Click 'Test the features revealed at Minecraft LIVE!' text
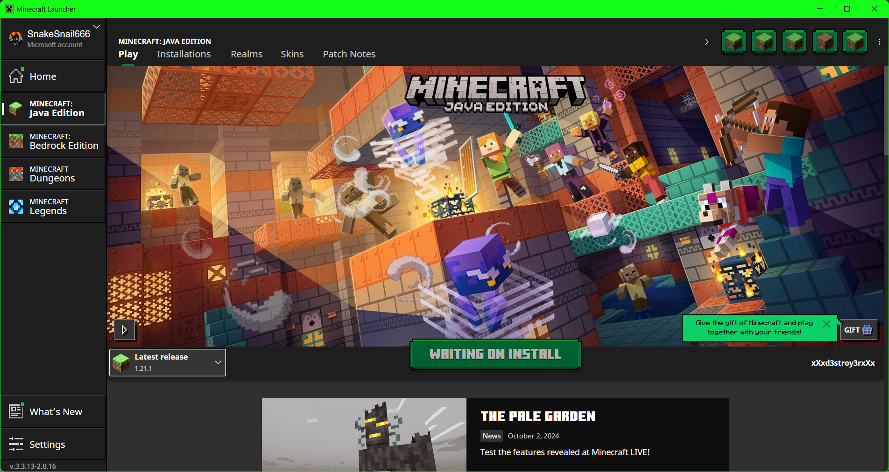Viewport: 889px width, 472px height. coord(565,452)
